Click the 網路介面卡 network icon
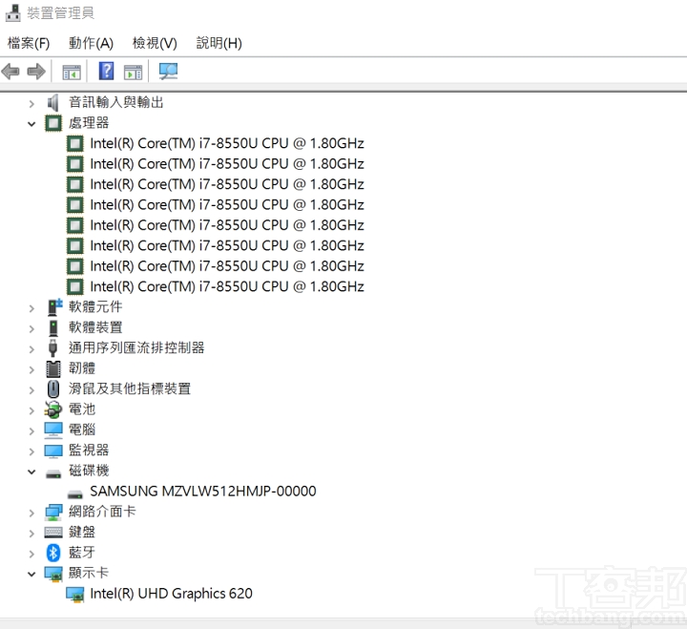This screenshot has width=687, height=629. point(53,512)
